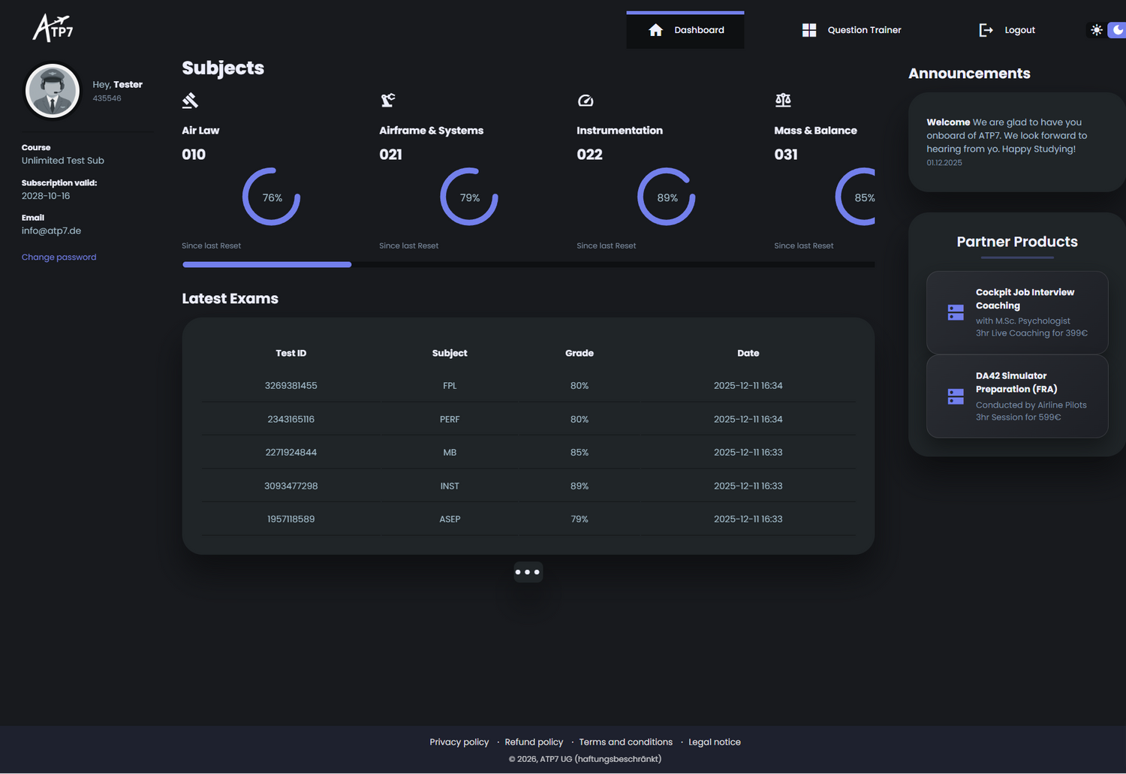The image size is (1126, 774).
Task: Click the Mass & Balance scales icon
Action: (x=783, y=100)
